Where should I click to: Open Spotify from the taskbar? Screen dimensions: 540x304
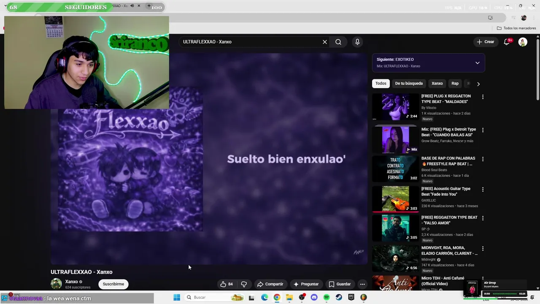coord(327,298)
